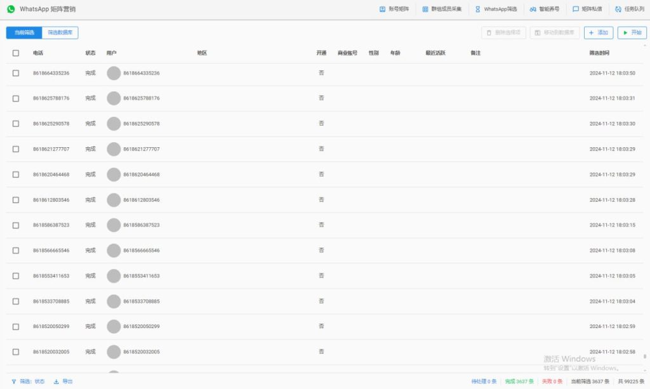Open WhatsApp筛选 hourglass icon

coord(478,10)
